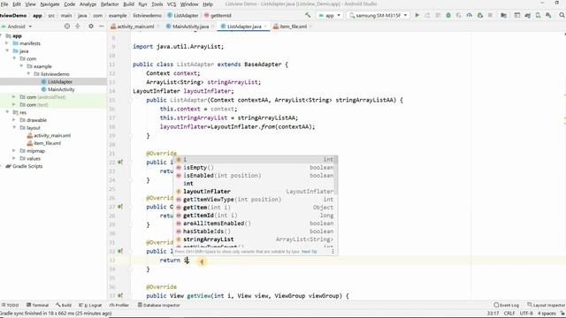Viewport: 566px width, 318px height.
Task: Open the Build menu
Action: point(129,4)
